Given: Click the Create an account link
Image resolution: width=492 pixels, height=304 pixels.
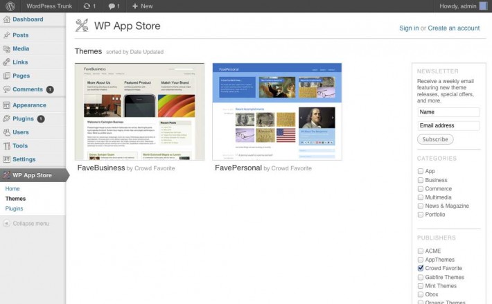Looking at the screenshot, I should [454, 28].
